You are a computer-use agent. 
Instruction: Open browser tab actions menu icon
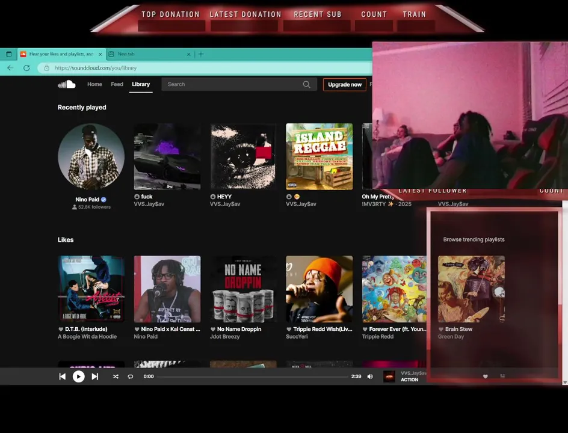(8, 54)
